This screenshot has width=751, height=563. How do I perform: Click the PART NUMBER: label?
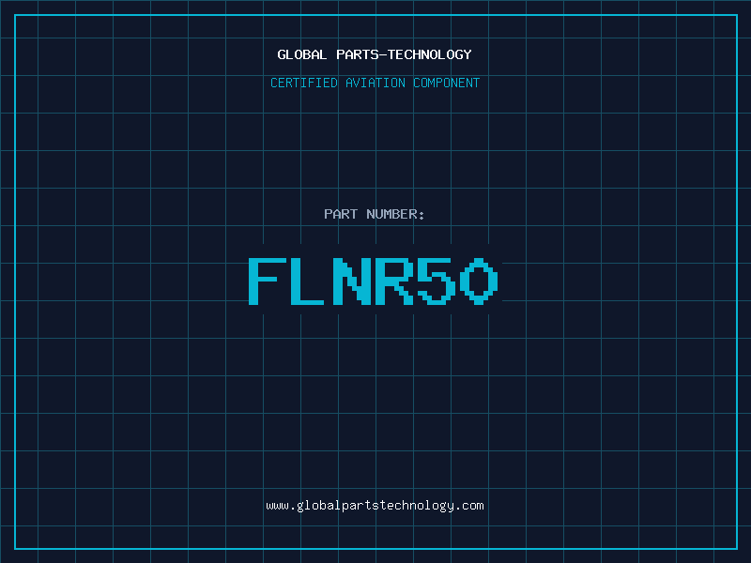[x=374, y=214]
